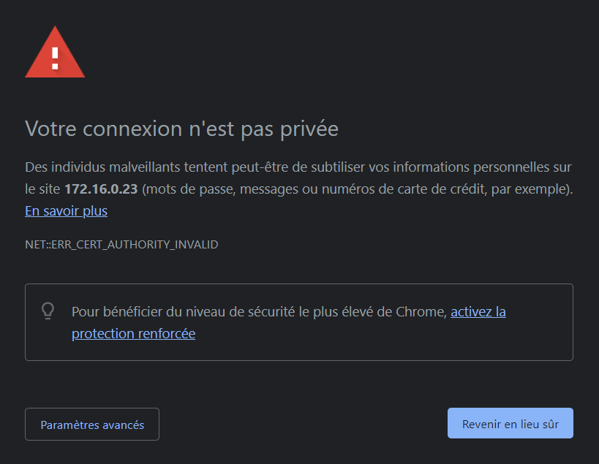Click 'Revenir en lieu sûr' button
This screenshot has height=464, width=599.
510,423
